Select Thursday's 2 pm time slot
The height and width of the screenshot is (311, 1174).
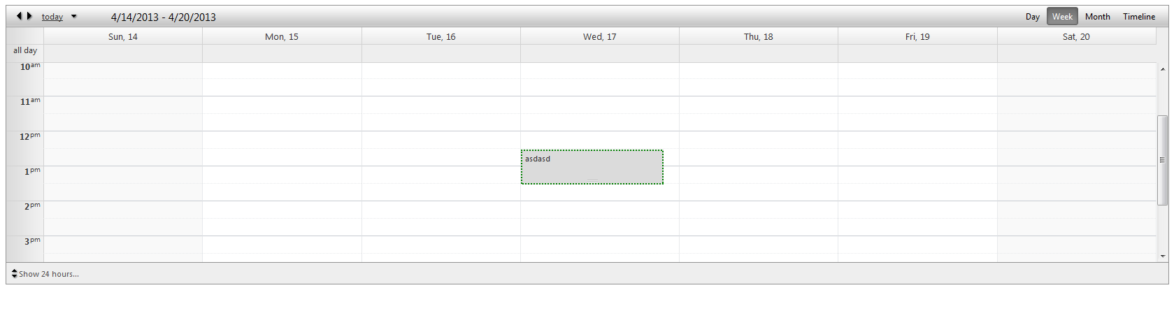point(758,210)
